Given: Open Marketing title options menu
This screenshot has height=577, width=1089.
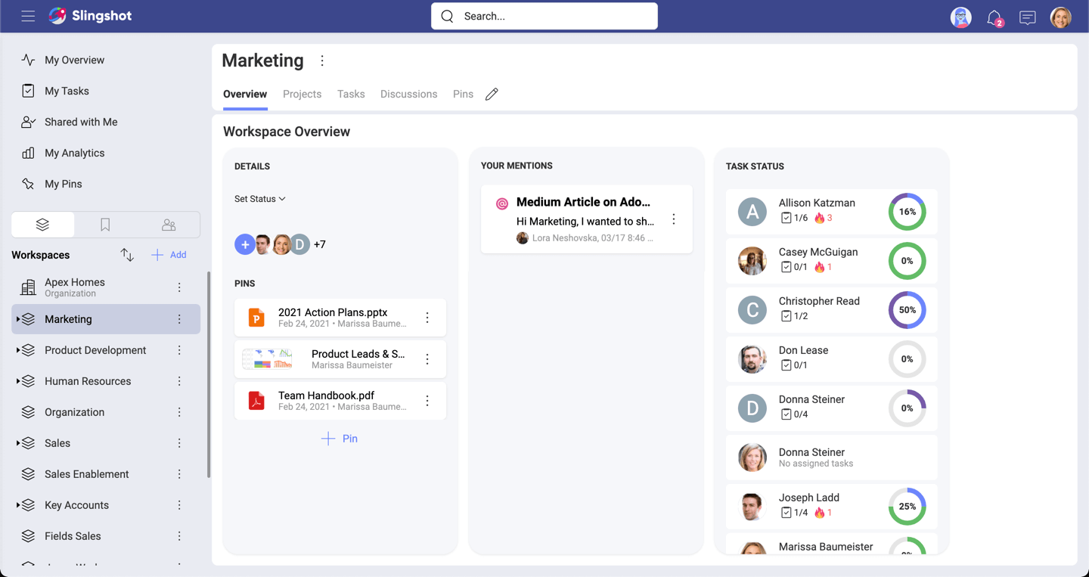Looking at the screenshot, I should coord(322,60).
